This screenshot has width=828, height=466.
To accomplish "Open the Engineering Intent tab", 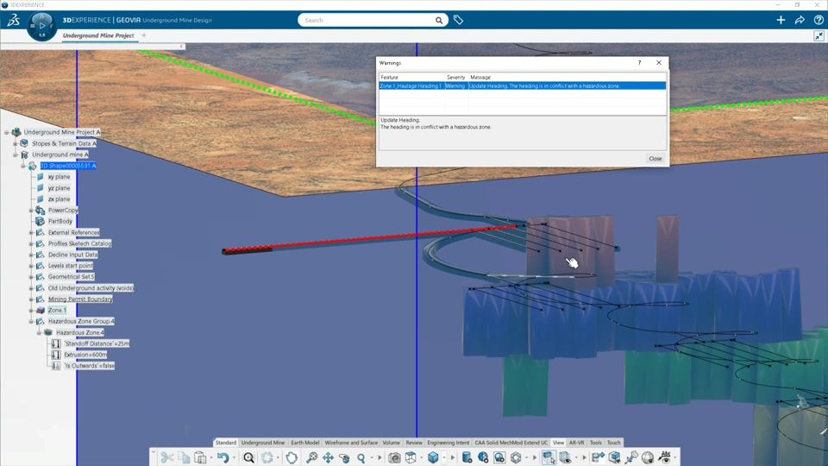I will pyautogui.click(x=448, y=443).
